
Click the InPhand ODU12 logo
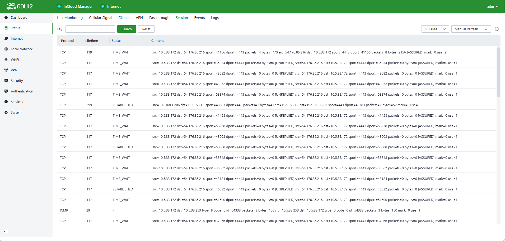coord(20,6)
